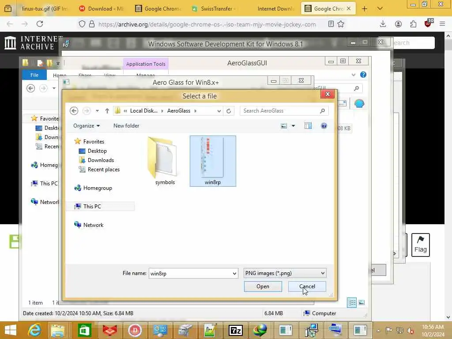Expand the File name dropdown arrow
Screen dimensions: 452x339
tap(234, 273)
